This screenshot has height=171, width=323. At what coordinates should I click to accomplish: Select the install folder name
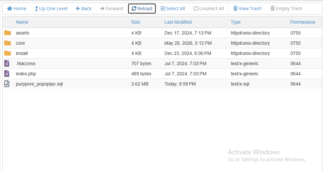[22, 53]
